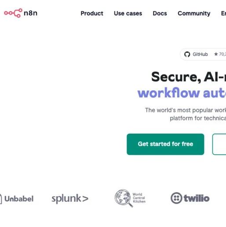
Task: Click the Unbabel logo
Action: [17, 199]
